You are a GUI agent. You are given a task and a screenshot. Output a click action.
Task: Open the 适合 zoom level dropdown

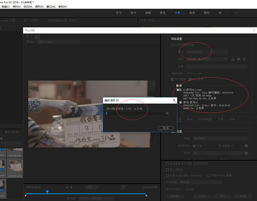pos(91,187)
